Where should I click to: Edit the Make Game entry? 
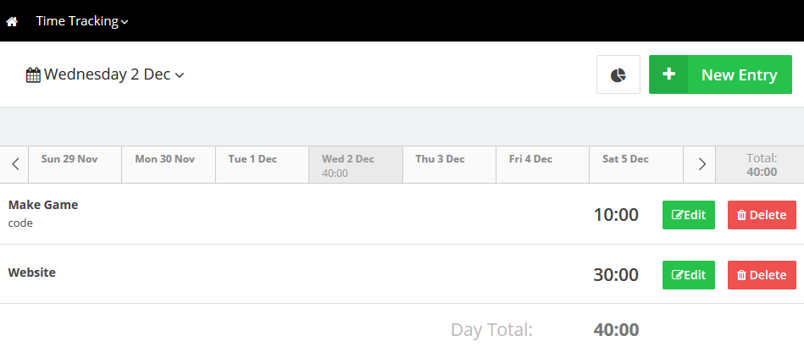[x=688, y=215]
